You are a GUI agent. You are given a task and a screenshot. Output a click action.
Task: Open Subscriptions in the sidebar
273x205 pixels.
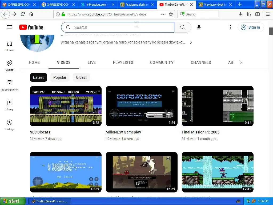point(10,85)
